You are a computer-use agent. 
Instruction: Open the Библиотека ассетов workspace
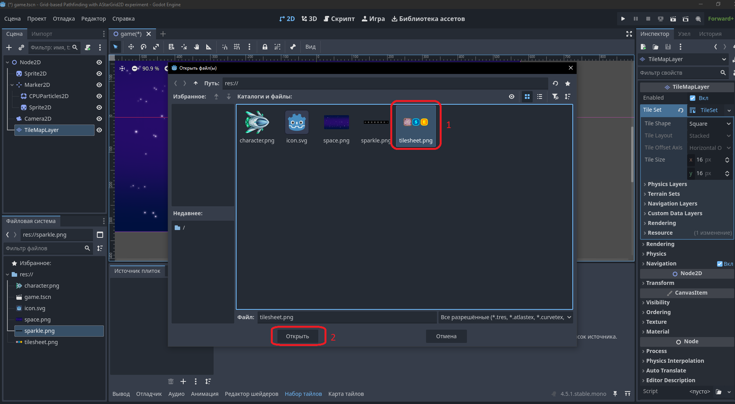(x=428, y=19)
